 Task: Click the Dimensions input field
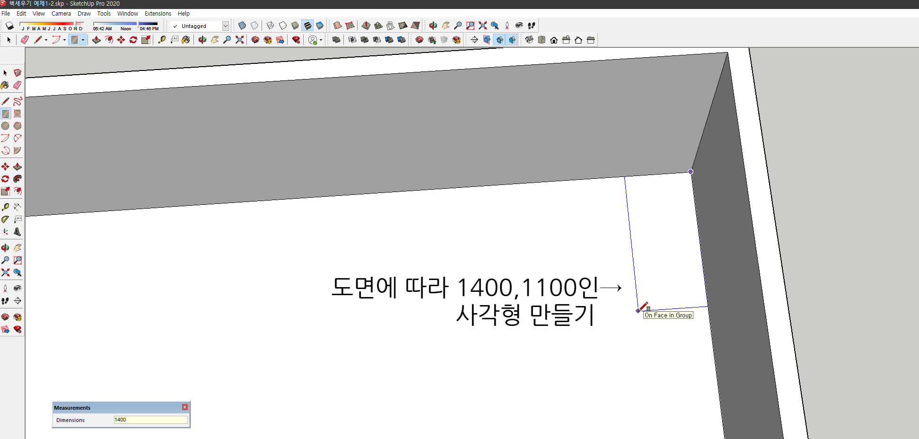(150, 420)
